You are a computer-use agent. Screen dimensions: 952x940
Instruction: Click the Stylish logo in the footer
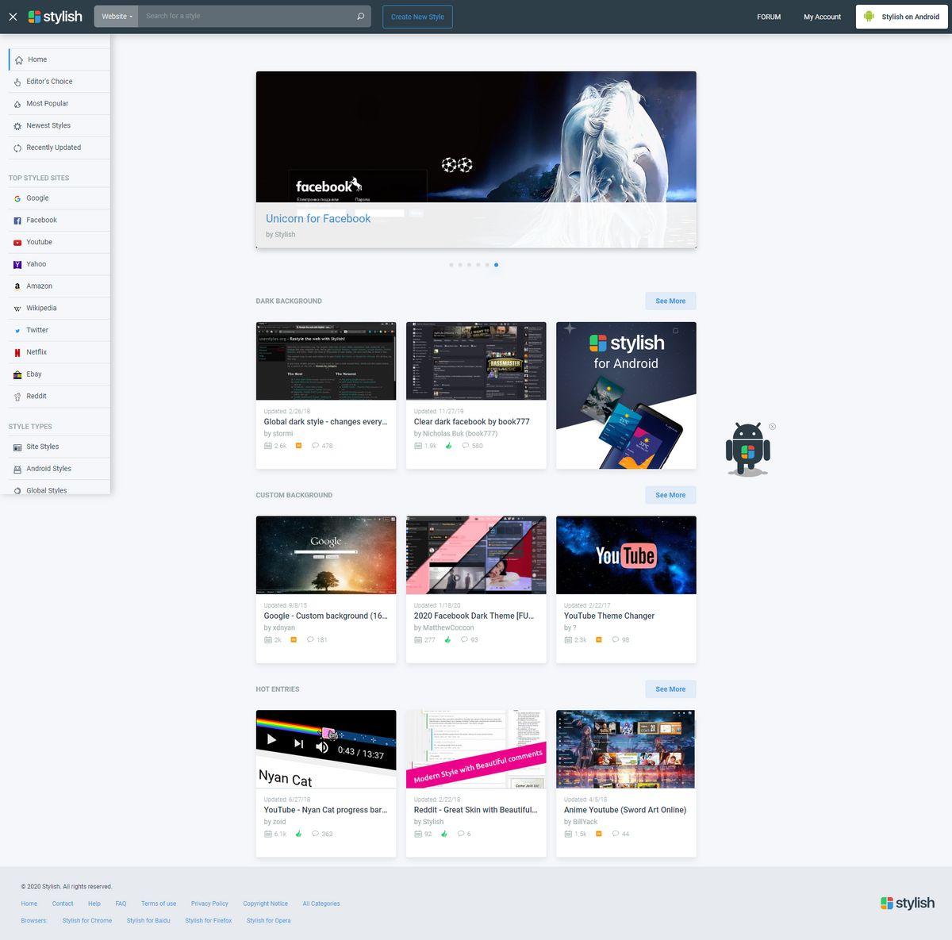click(908, 904)
